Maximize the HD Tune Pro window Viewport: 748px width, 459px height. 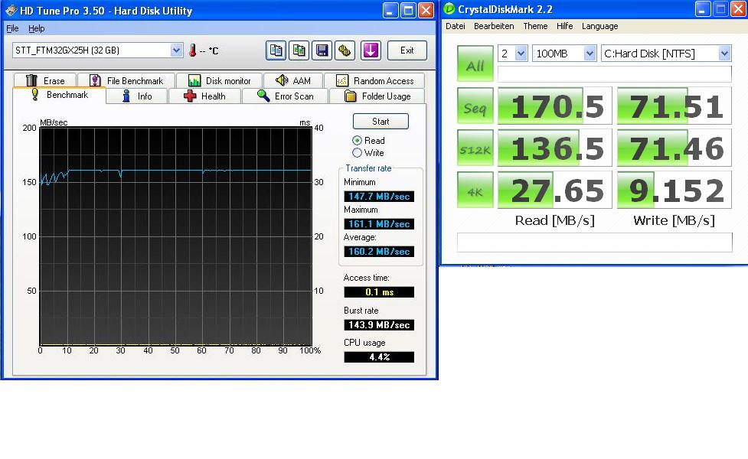point(408,11)
